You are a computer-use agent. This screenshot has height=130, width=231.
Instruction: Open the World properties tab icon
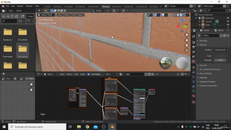[193, 61]
